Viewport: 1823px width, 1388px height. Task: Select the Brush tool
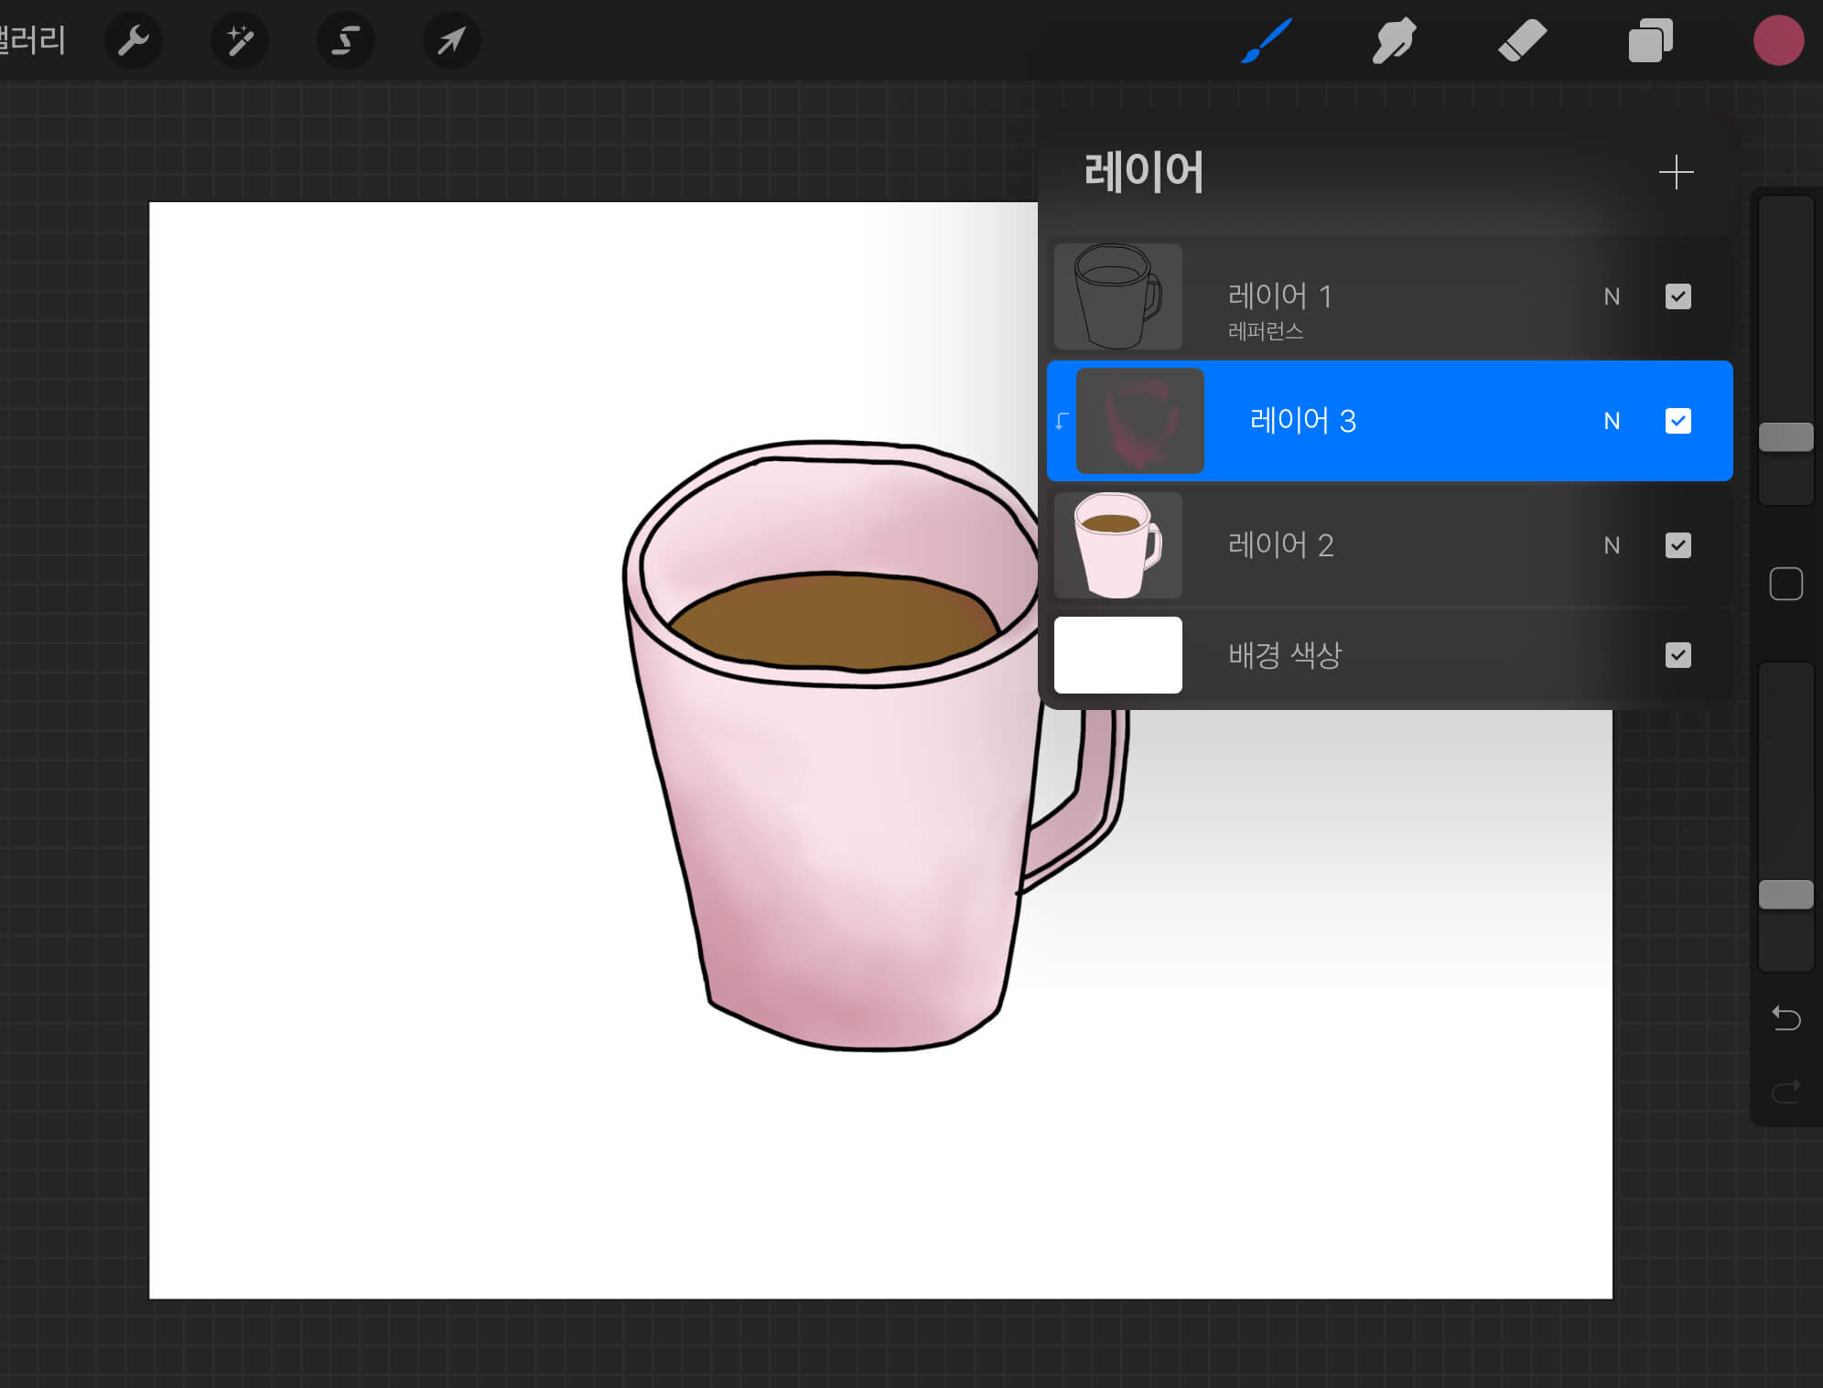click(x=1267, y=40)
